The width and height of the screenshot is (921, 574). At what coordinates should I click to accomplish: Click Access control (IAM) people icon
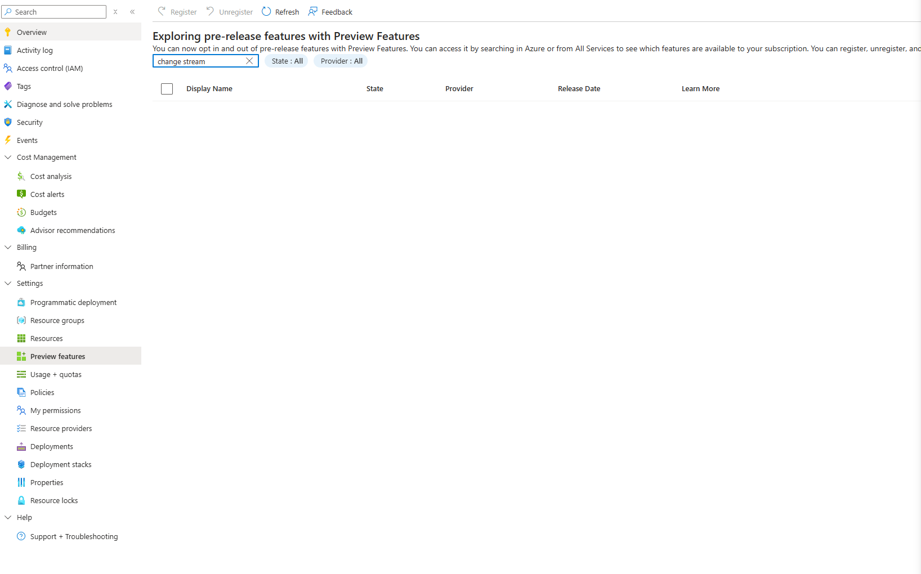(8, 68)
